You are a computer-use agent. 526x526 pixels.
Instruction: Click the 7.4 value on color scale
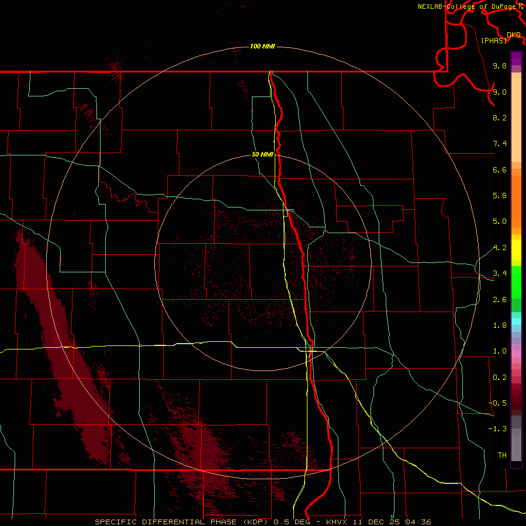point(500,144)
